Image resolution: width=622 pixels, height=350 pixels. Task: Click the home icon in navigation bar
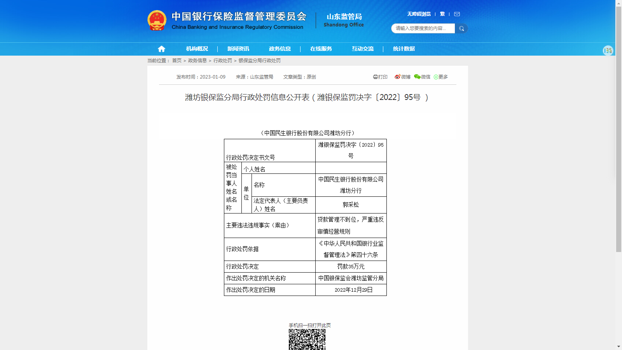[x=161, y=49]
